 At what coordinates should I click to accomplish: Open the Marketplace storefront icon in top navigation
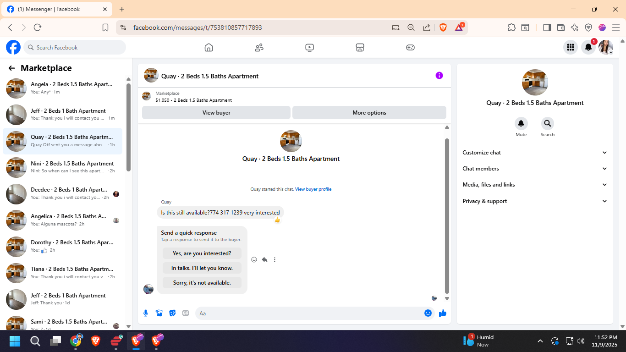point(360,47)
